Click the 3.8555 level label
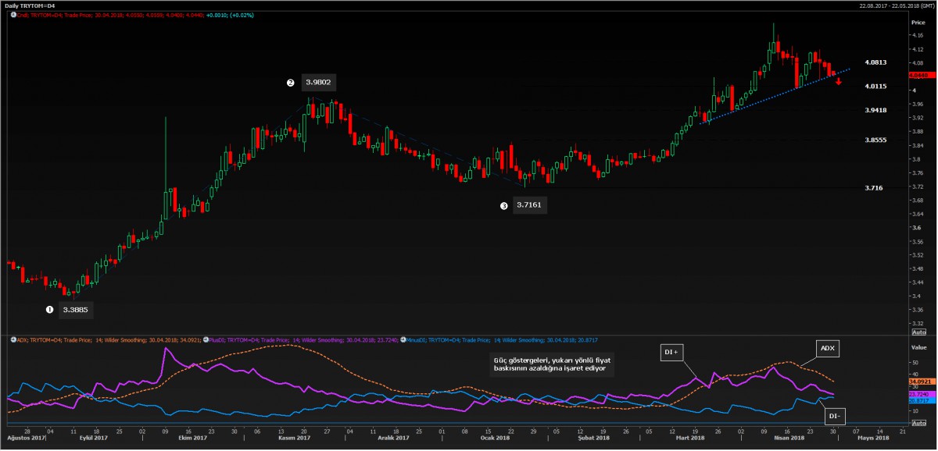The image size is (938, 451). click(876, 140)
